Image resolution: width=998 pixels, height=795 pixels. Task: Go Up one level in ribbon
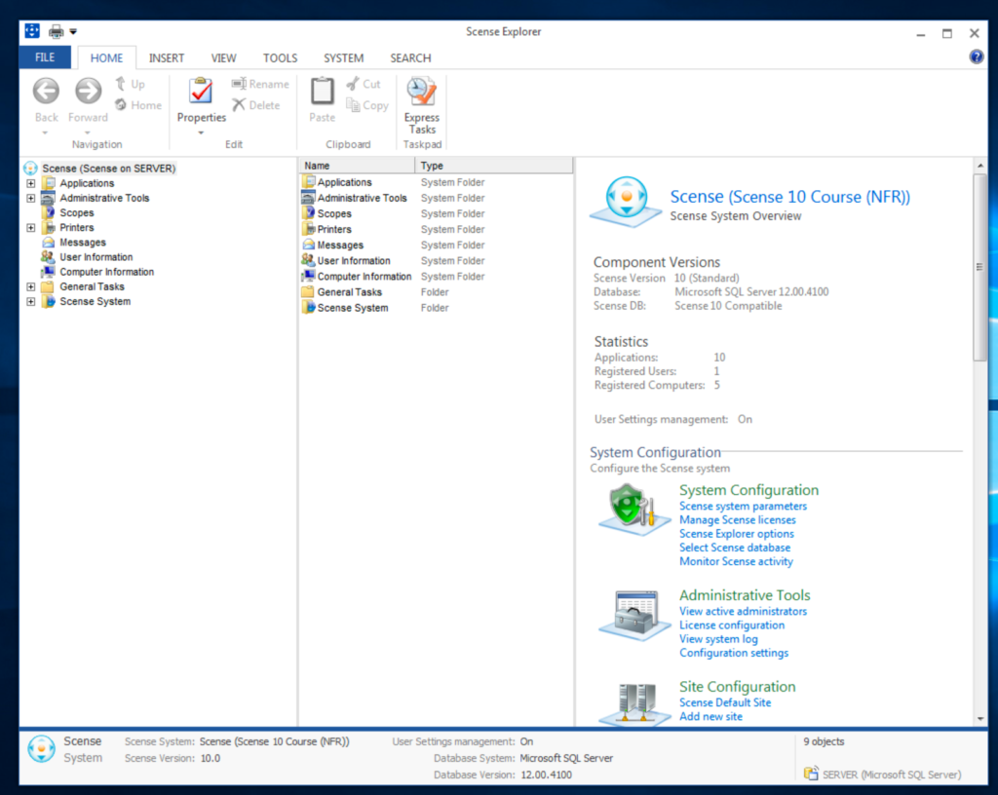pos(130,84)
